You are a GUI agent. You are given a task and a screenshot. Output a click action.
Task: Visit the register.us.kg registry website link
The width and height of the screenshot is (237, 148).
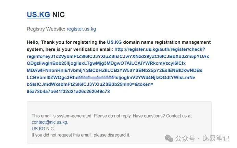[81, 29]
